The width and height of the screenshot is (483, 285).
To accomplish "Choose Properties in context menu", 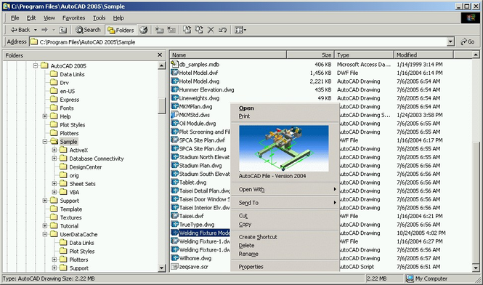I will [x=285, y=267].
